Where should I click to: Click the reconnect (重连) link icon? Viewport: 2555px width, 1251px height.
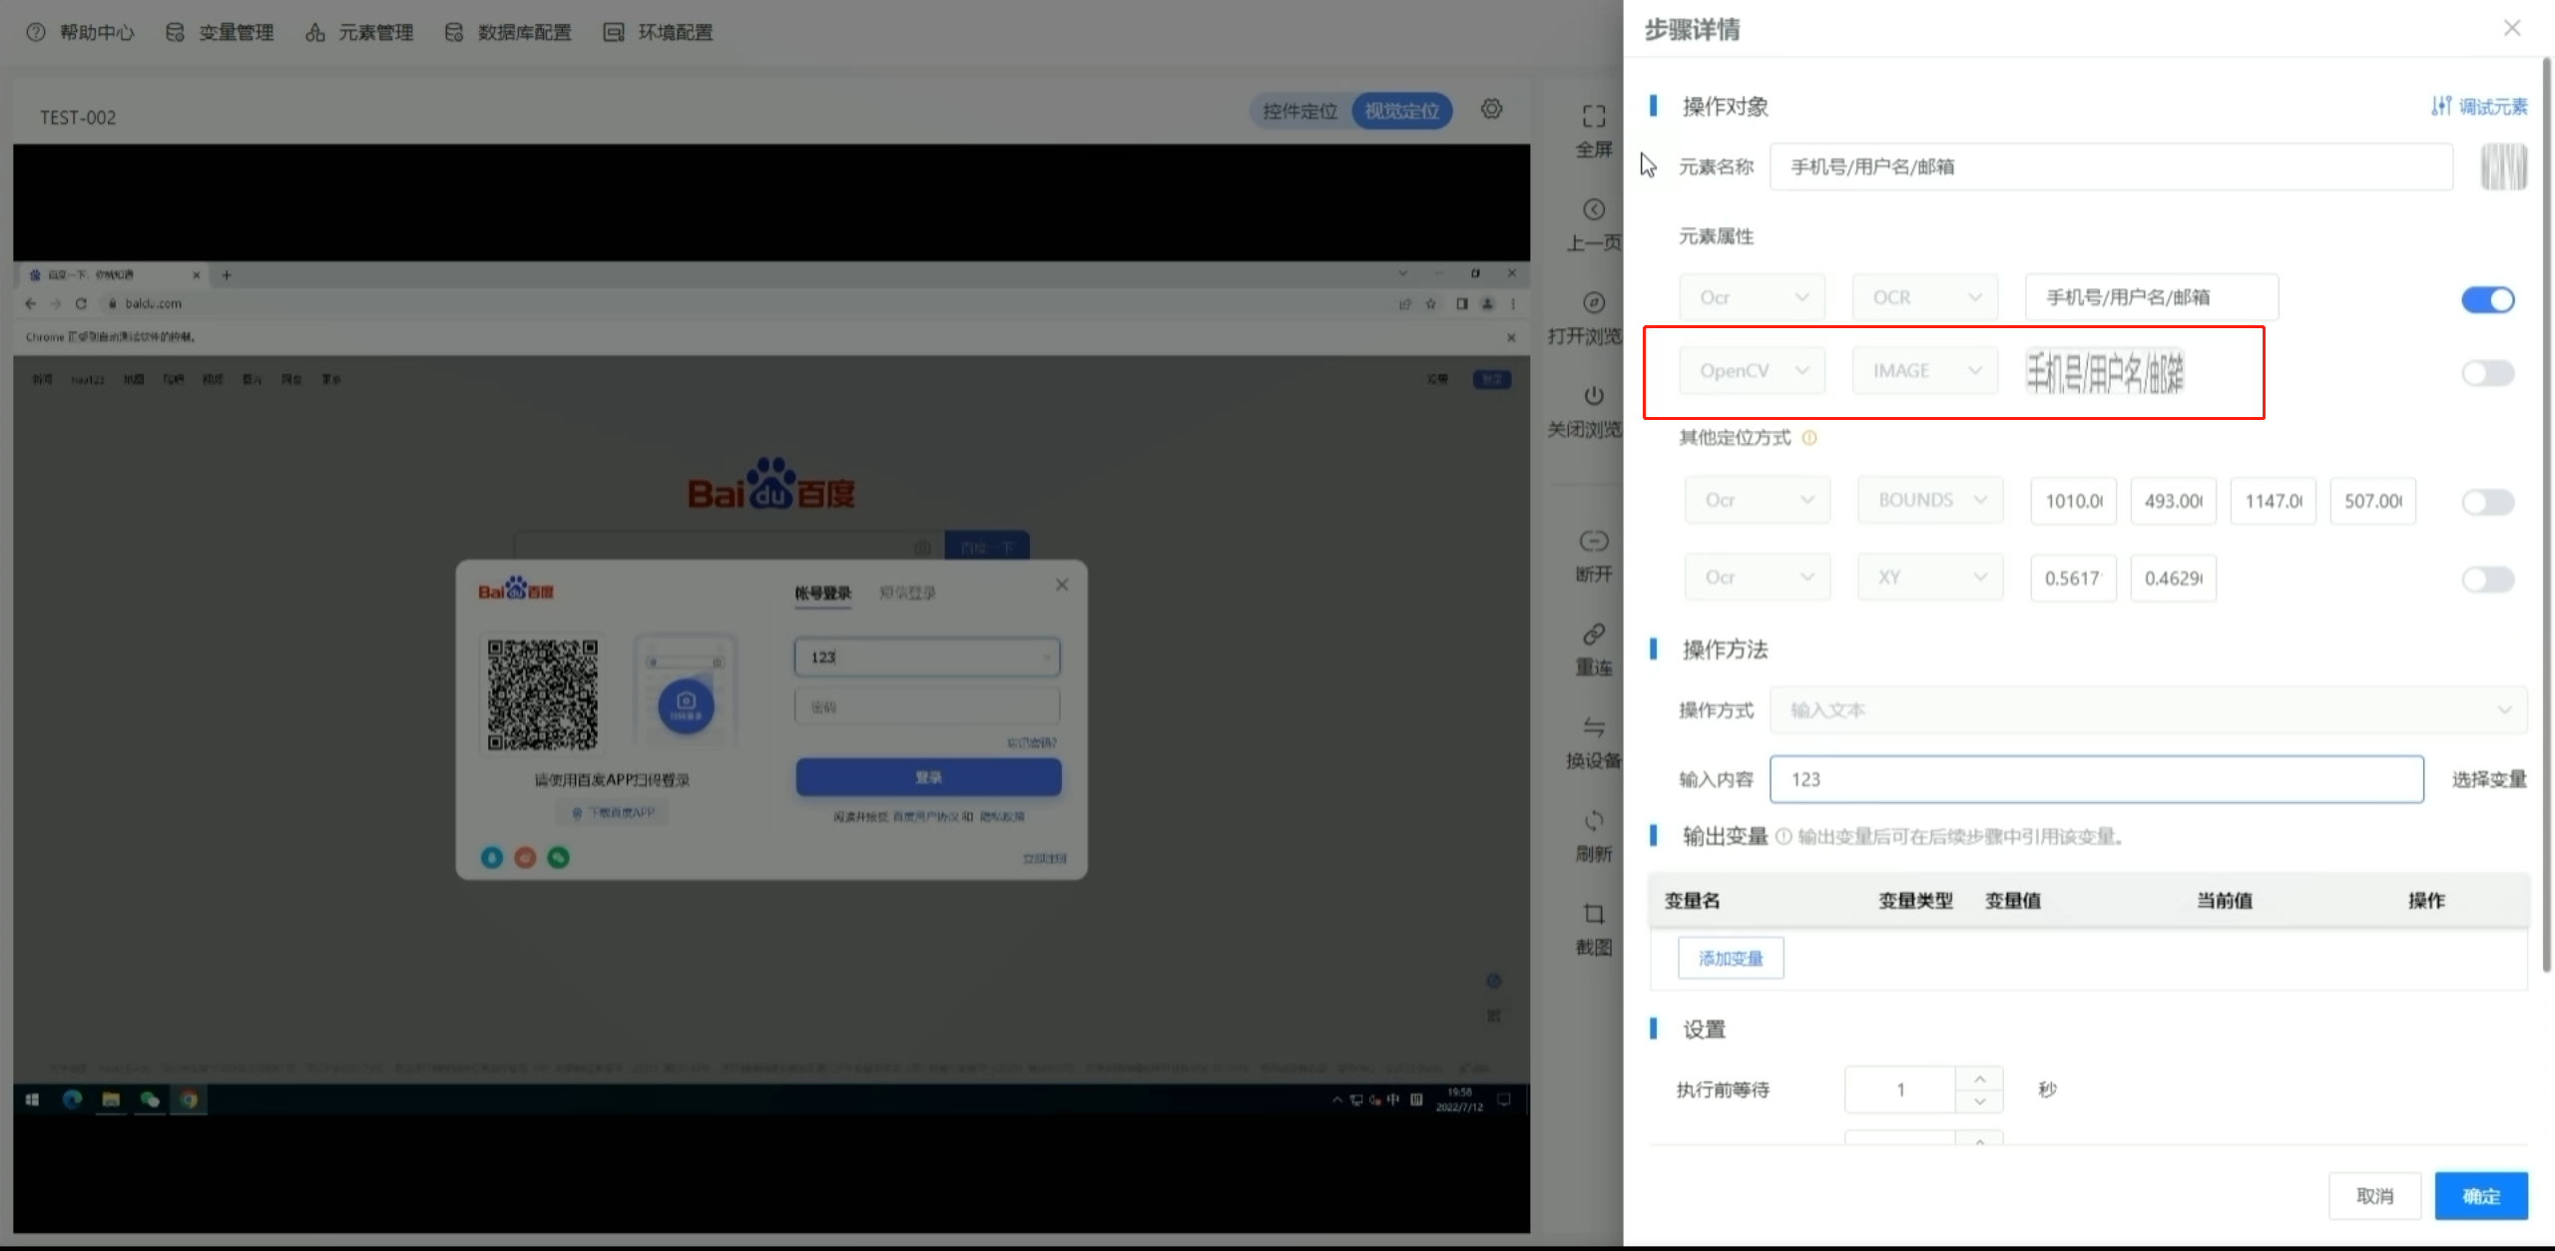pyautogui.click(x=1593, y=634)
